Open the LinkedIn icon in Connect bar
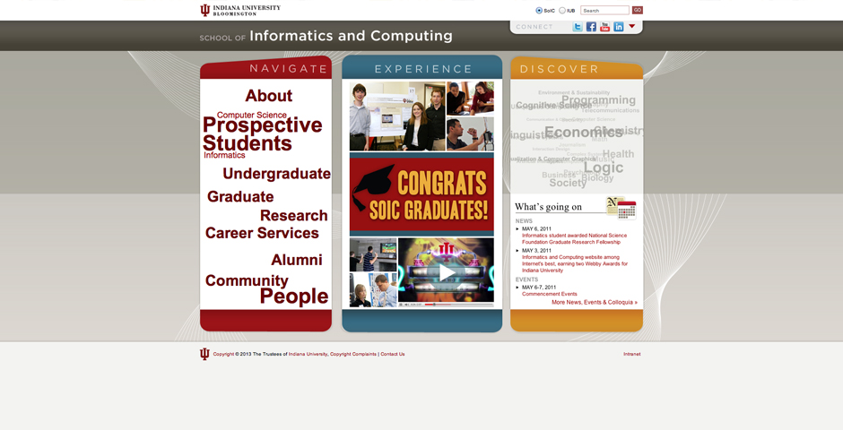 [x=619, y=27]
